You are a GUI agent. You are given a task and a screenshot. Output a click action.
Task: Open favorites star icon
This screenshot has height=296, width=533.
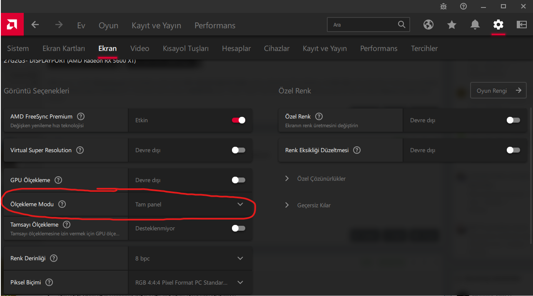[452, 25]
